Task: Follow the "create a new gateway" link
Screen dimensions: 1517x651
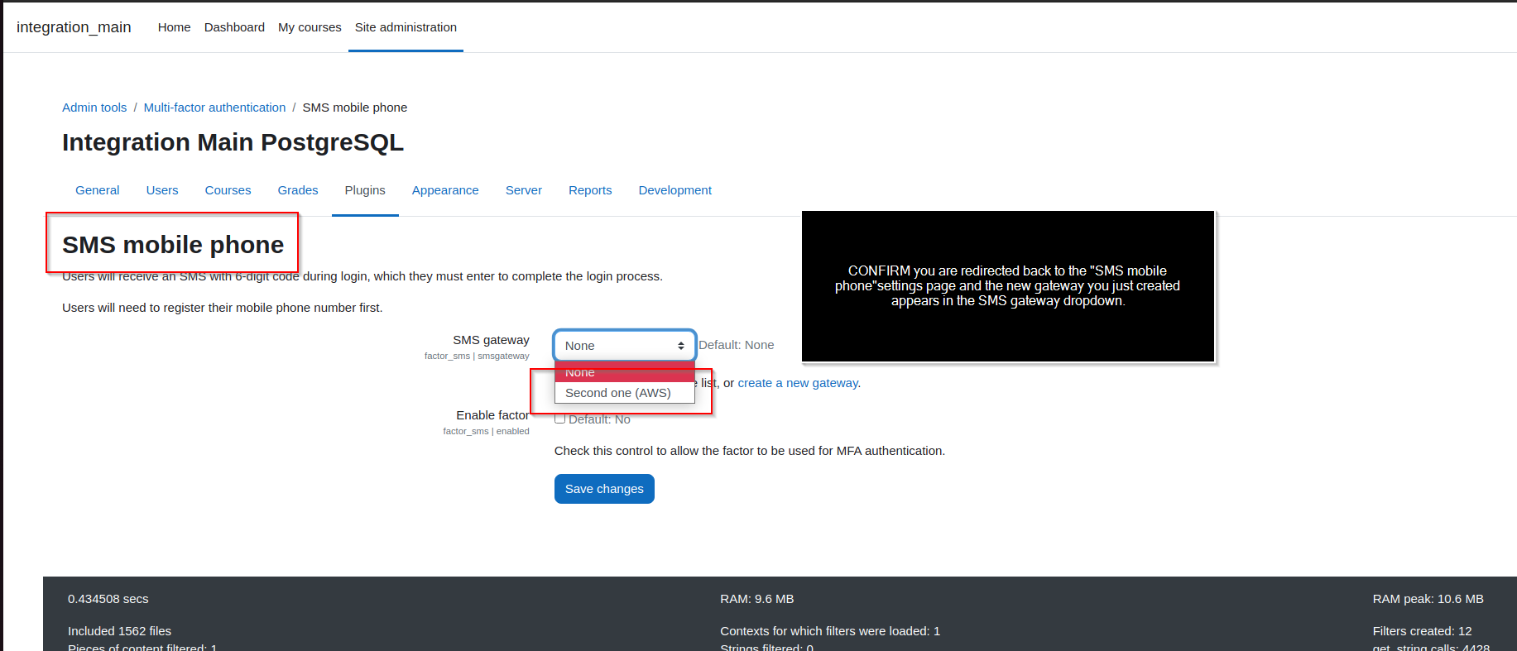Action: 798,383
